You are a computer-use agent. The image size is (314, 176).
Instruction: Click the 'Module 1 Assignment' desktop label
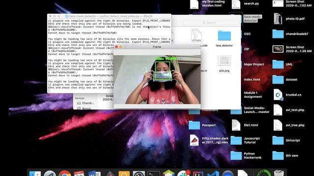[x=253, y=95]
